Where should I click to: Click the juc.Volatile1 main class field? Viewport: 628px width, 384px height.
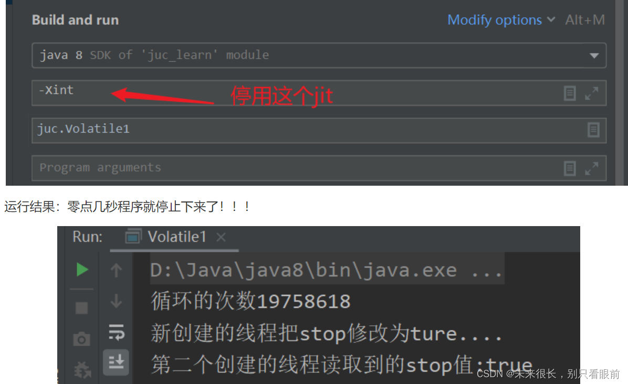319,131
